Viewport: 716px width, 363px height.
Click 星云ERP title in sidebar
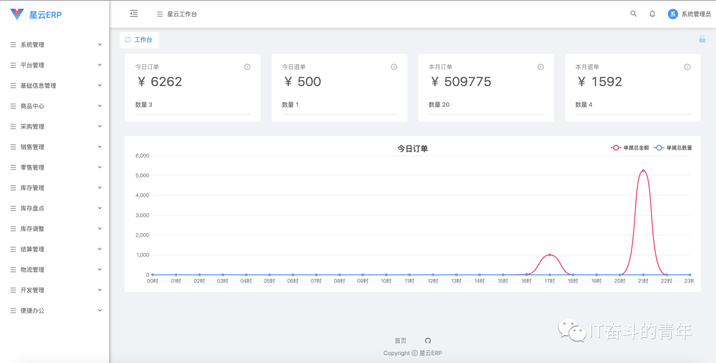coord(45,15)
